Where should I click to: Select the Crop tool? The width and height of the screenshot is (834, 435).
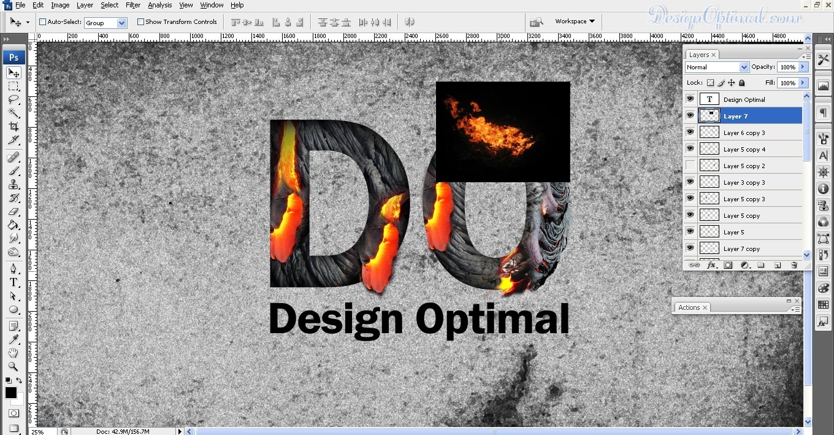point(13,126)
